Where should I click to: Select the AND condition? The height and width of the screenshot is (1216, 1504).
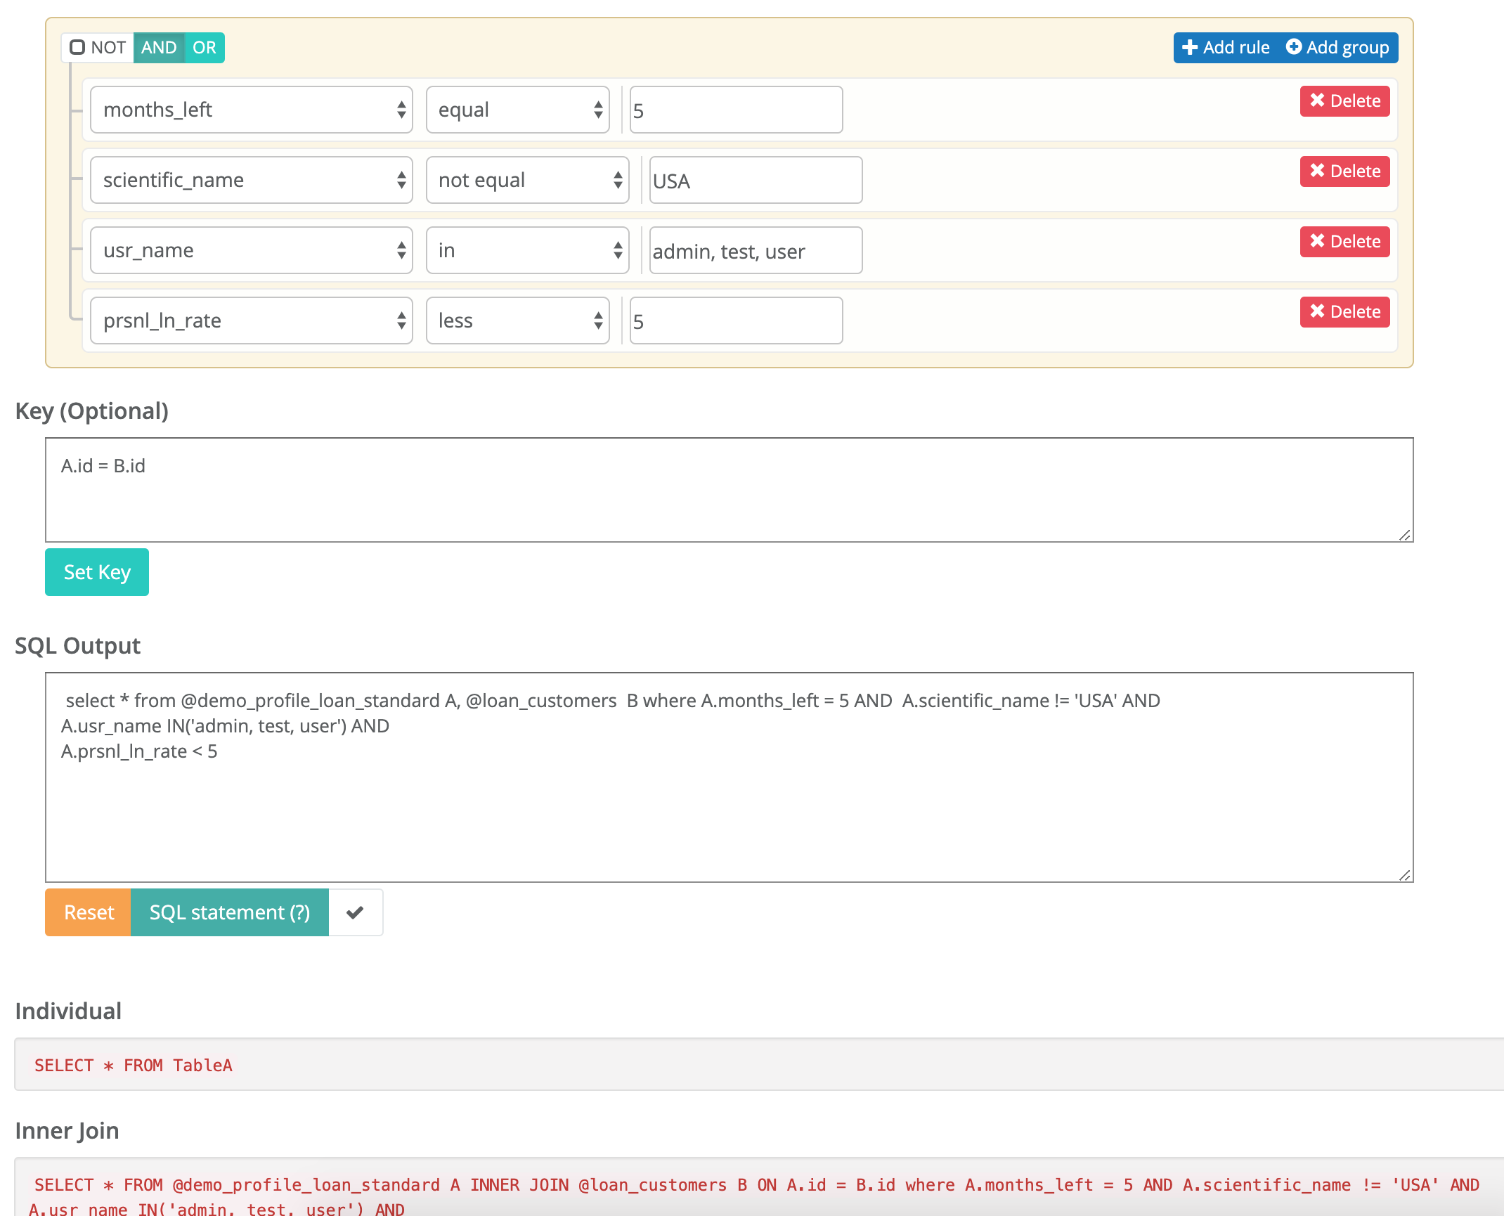click(x=159, y=48)
